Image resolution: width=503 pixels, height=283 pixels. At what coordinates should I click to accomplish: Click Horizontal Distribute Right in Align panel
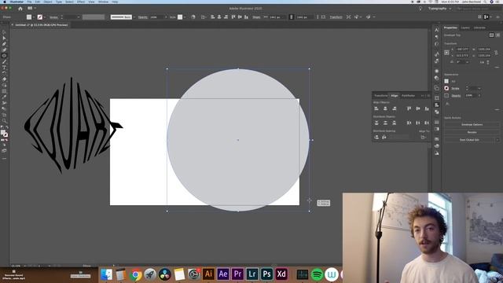[427, 123]
